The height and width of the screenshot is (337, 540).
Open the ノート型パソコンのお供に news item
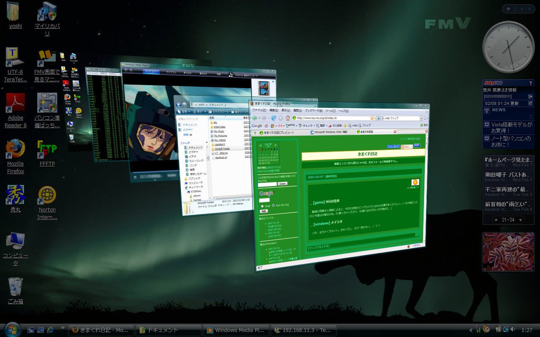508,141
